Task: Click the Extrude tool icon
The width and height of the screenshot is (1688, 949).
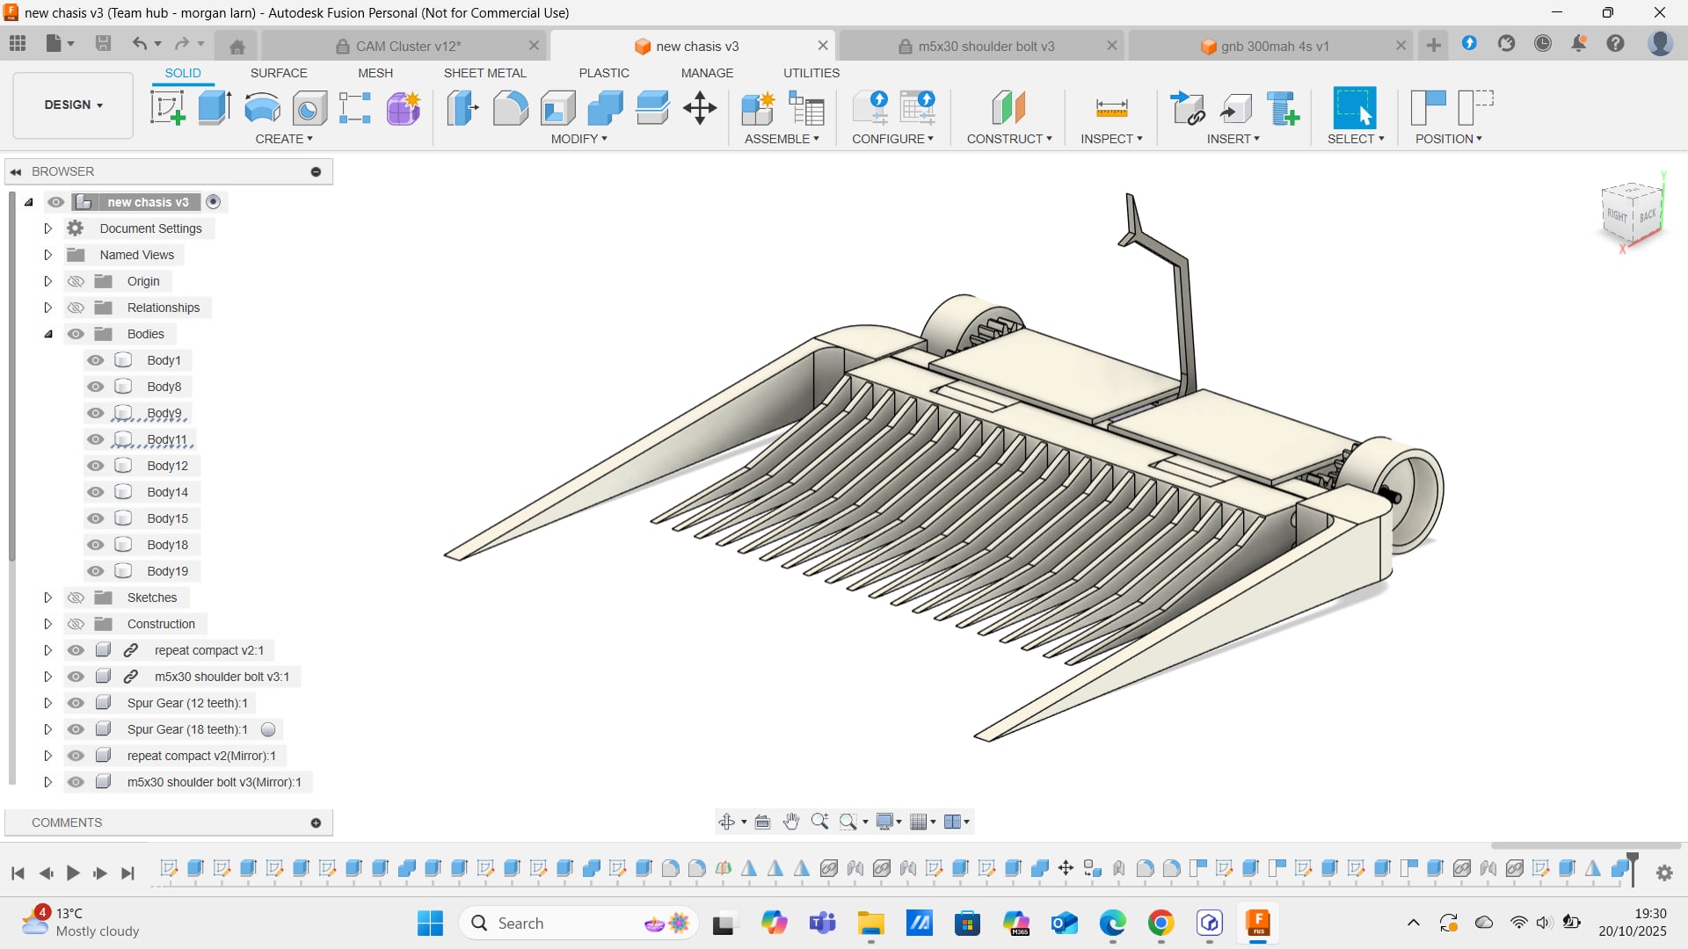Action: point(215,108)
